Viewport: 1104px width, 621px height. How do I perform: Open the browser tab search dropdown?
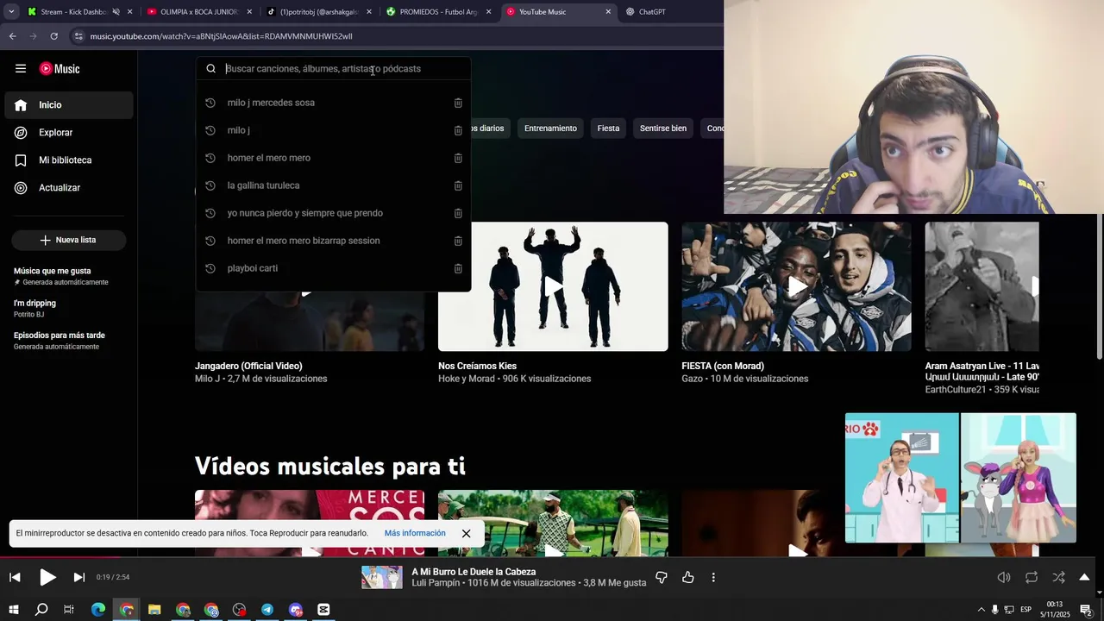pos(11,12)
